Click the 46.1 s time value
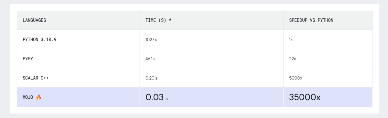 [150, 59]
